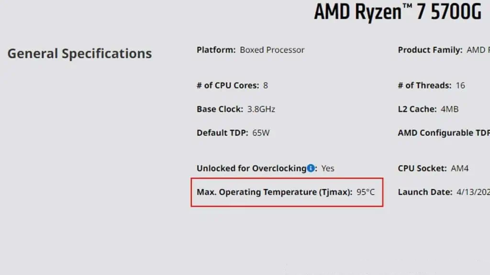Click the Launch Date label
Screen dimensions: 490x275
(x=425, y=192)
